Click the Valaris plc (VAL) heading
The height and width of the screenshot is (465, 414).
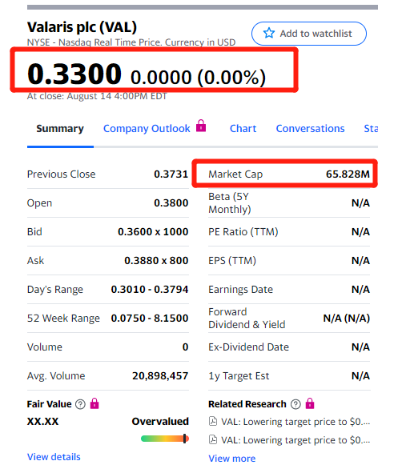click(x=82, y=27)
